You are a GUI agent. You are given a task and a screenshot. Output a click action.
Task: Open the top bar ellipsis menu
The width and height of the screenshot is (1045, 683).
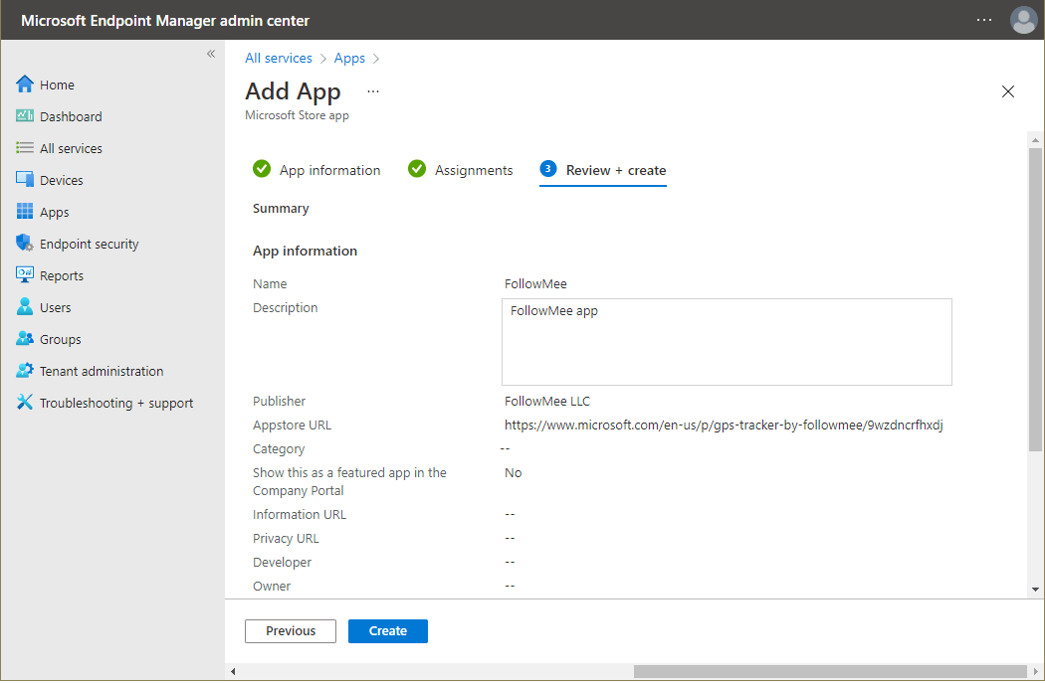tap(984, 20)
